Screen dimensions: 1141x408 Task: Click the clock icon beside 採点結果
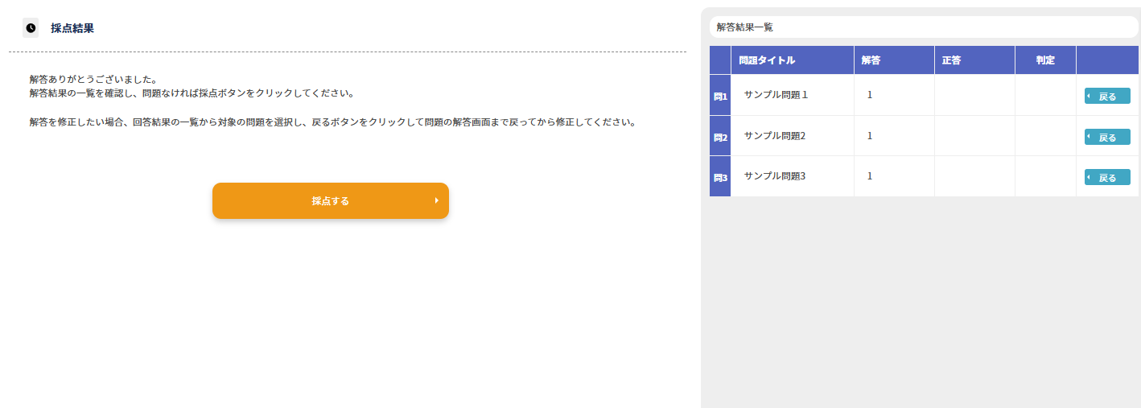pyautogui.click(x=31, y=28)
